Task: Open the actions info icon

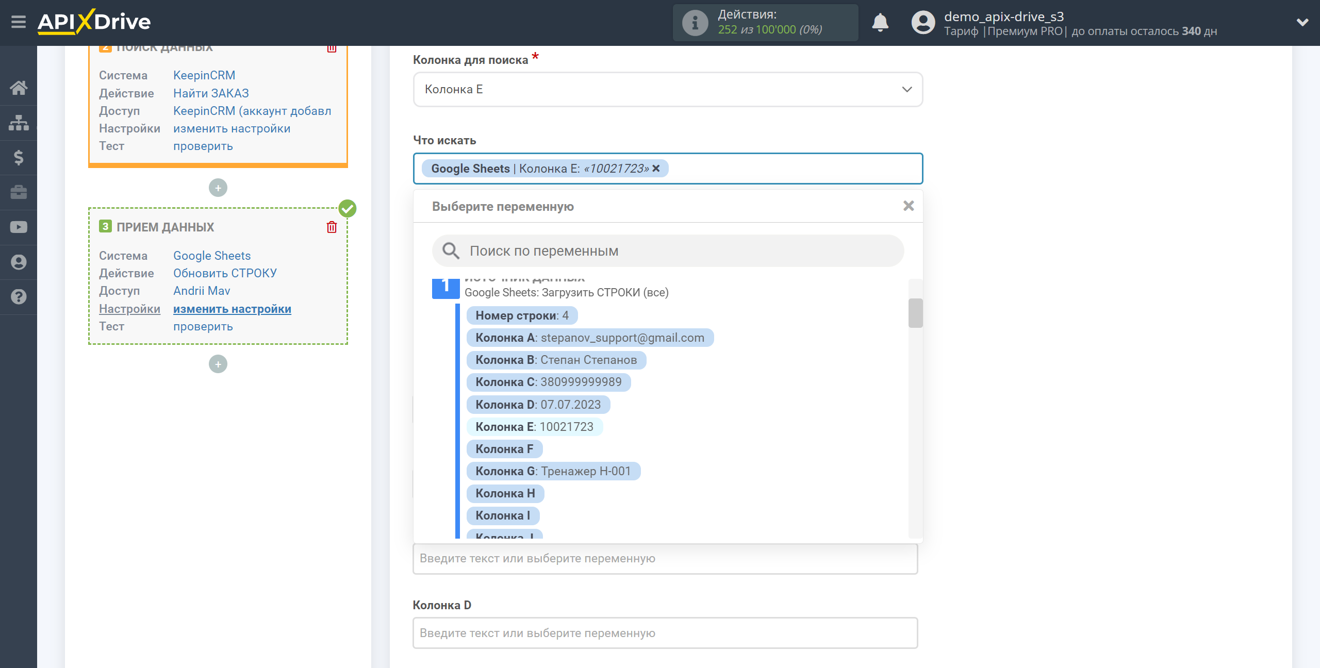Action: (695, 23)
